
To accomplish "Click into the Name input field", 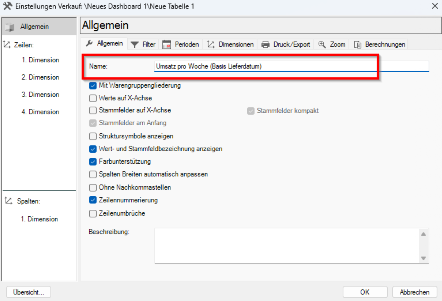I will (x=292, y=66).
